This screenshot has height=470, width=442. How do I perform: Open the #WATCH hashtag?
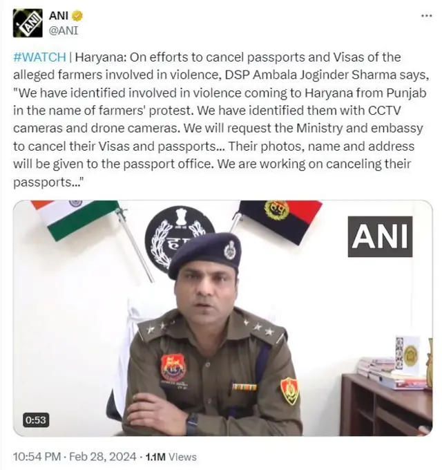(39, 57)
